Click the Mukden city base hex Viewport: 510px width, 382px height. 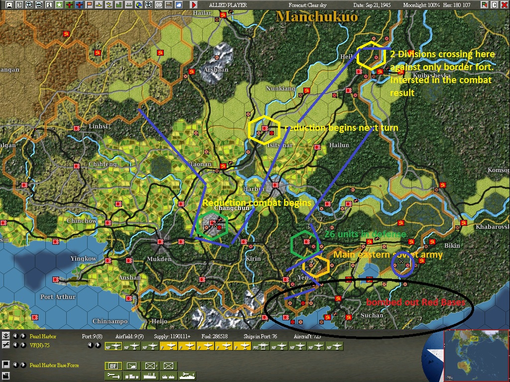pyautogui.click(x=160, y=242)
